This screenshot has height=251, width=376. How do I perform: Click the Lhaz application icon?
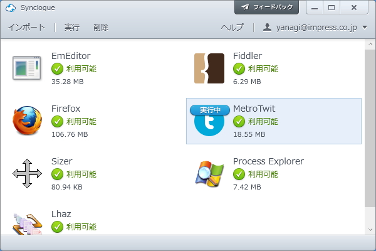point(27,224)
